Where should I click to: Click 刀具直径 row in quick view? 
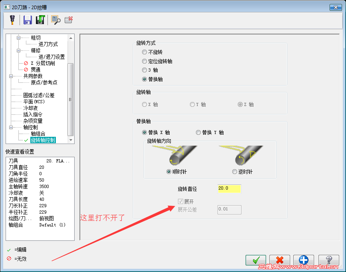(x=40, y=167)
